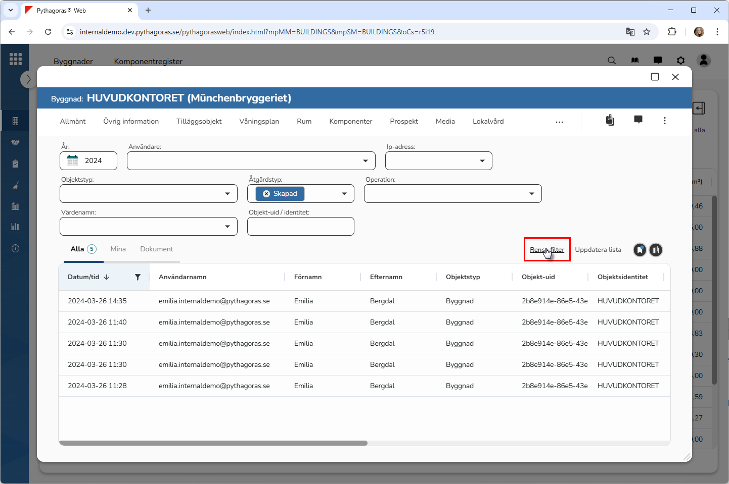The width and height of the screenshot is (729, 484).
Task: Switch to the Komponenter tab
Action: click(x=350, y=122)
